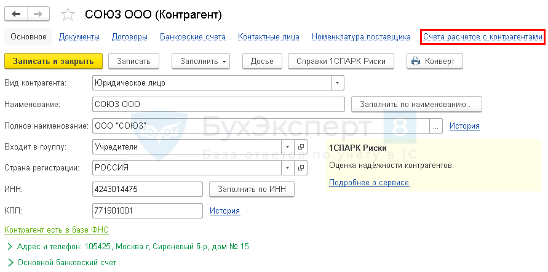The image size is (548, 272).
Task: Click the Юридическое лицо field
Action: [x=212, y=83]
